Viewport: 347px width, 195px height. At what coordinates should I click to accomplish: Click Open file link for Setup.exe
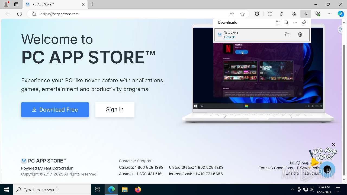tap(230, 37)
